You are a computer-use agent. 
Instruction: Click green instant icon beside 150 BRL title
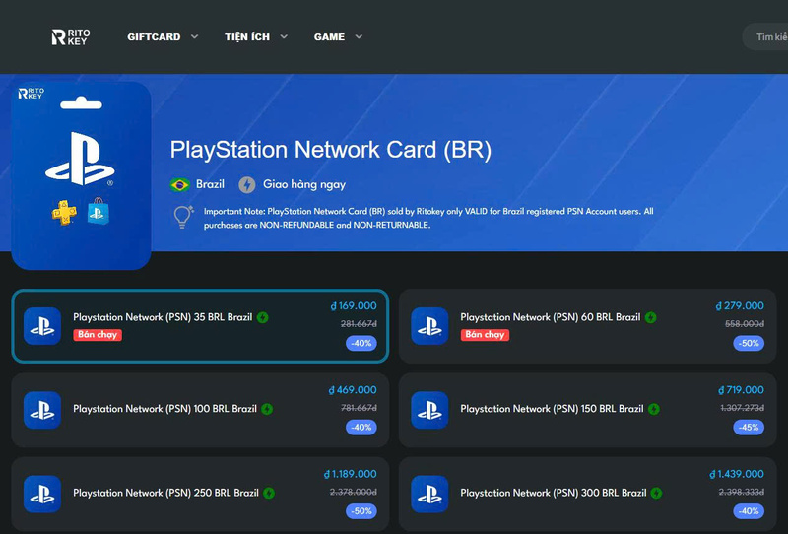click(654, 409)
